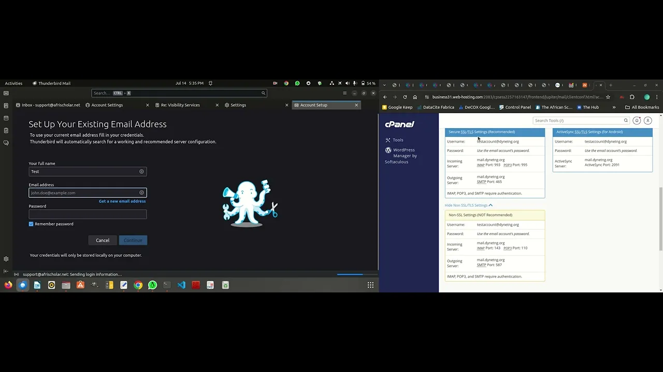Open Trash from the dock
Image resolution: width=663 pixels, height=372 pixels.
click(225, 285)
